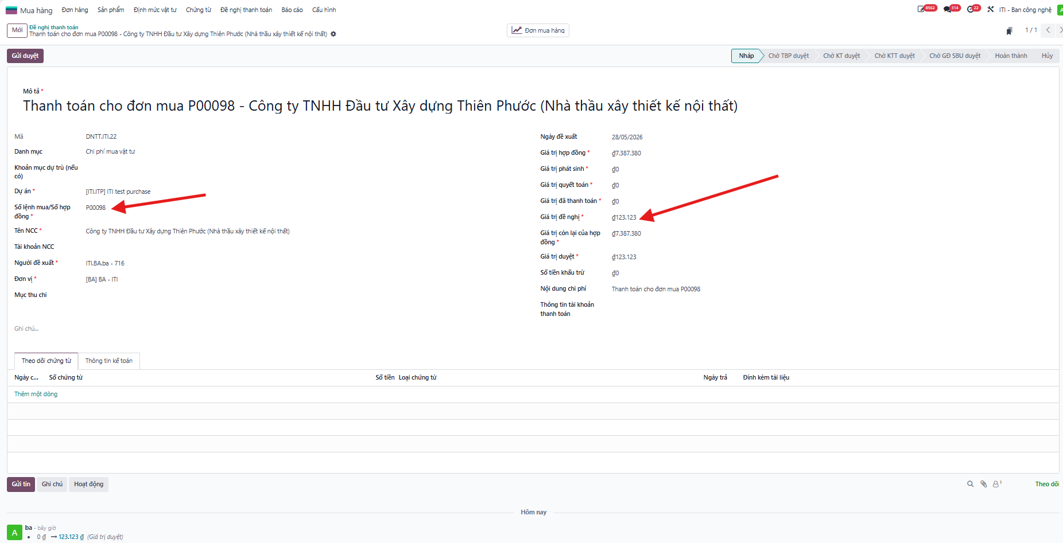Click the Hoạt động chatter button
Screen dimensions: 1063x543
(89, 484)
